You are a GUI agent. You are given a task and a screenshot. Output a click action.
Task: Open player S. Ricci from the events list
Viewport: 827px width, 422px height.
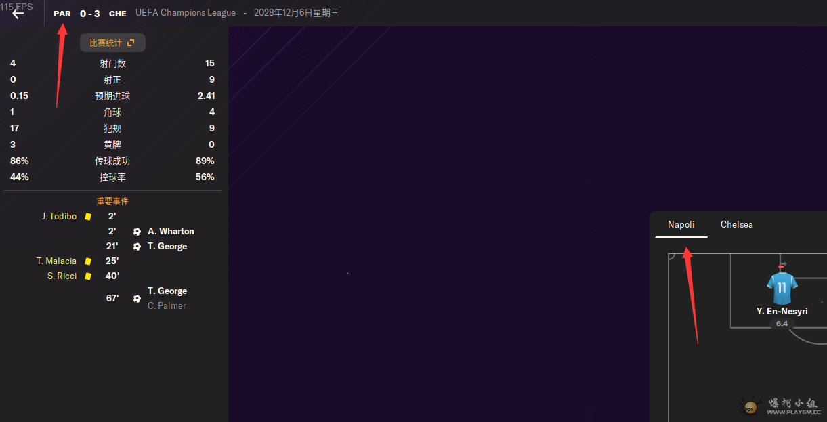point(62,276)
